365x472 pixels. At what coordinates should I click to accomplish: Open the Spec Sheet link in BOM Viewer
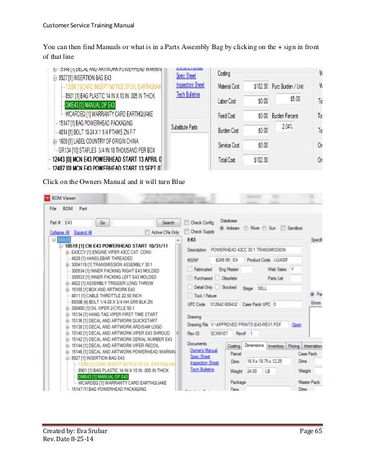click(x=200, y=357)
